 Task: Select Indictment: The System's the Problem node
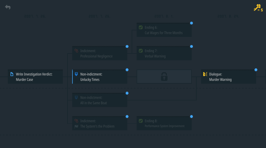tap(100, 123)
